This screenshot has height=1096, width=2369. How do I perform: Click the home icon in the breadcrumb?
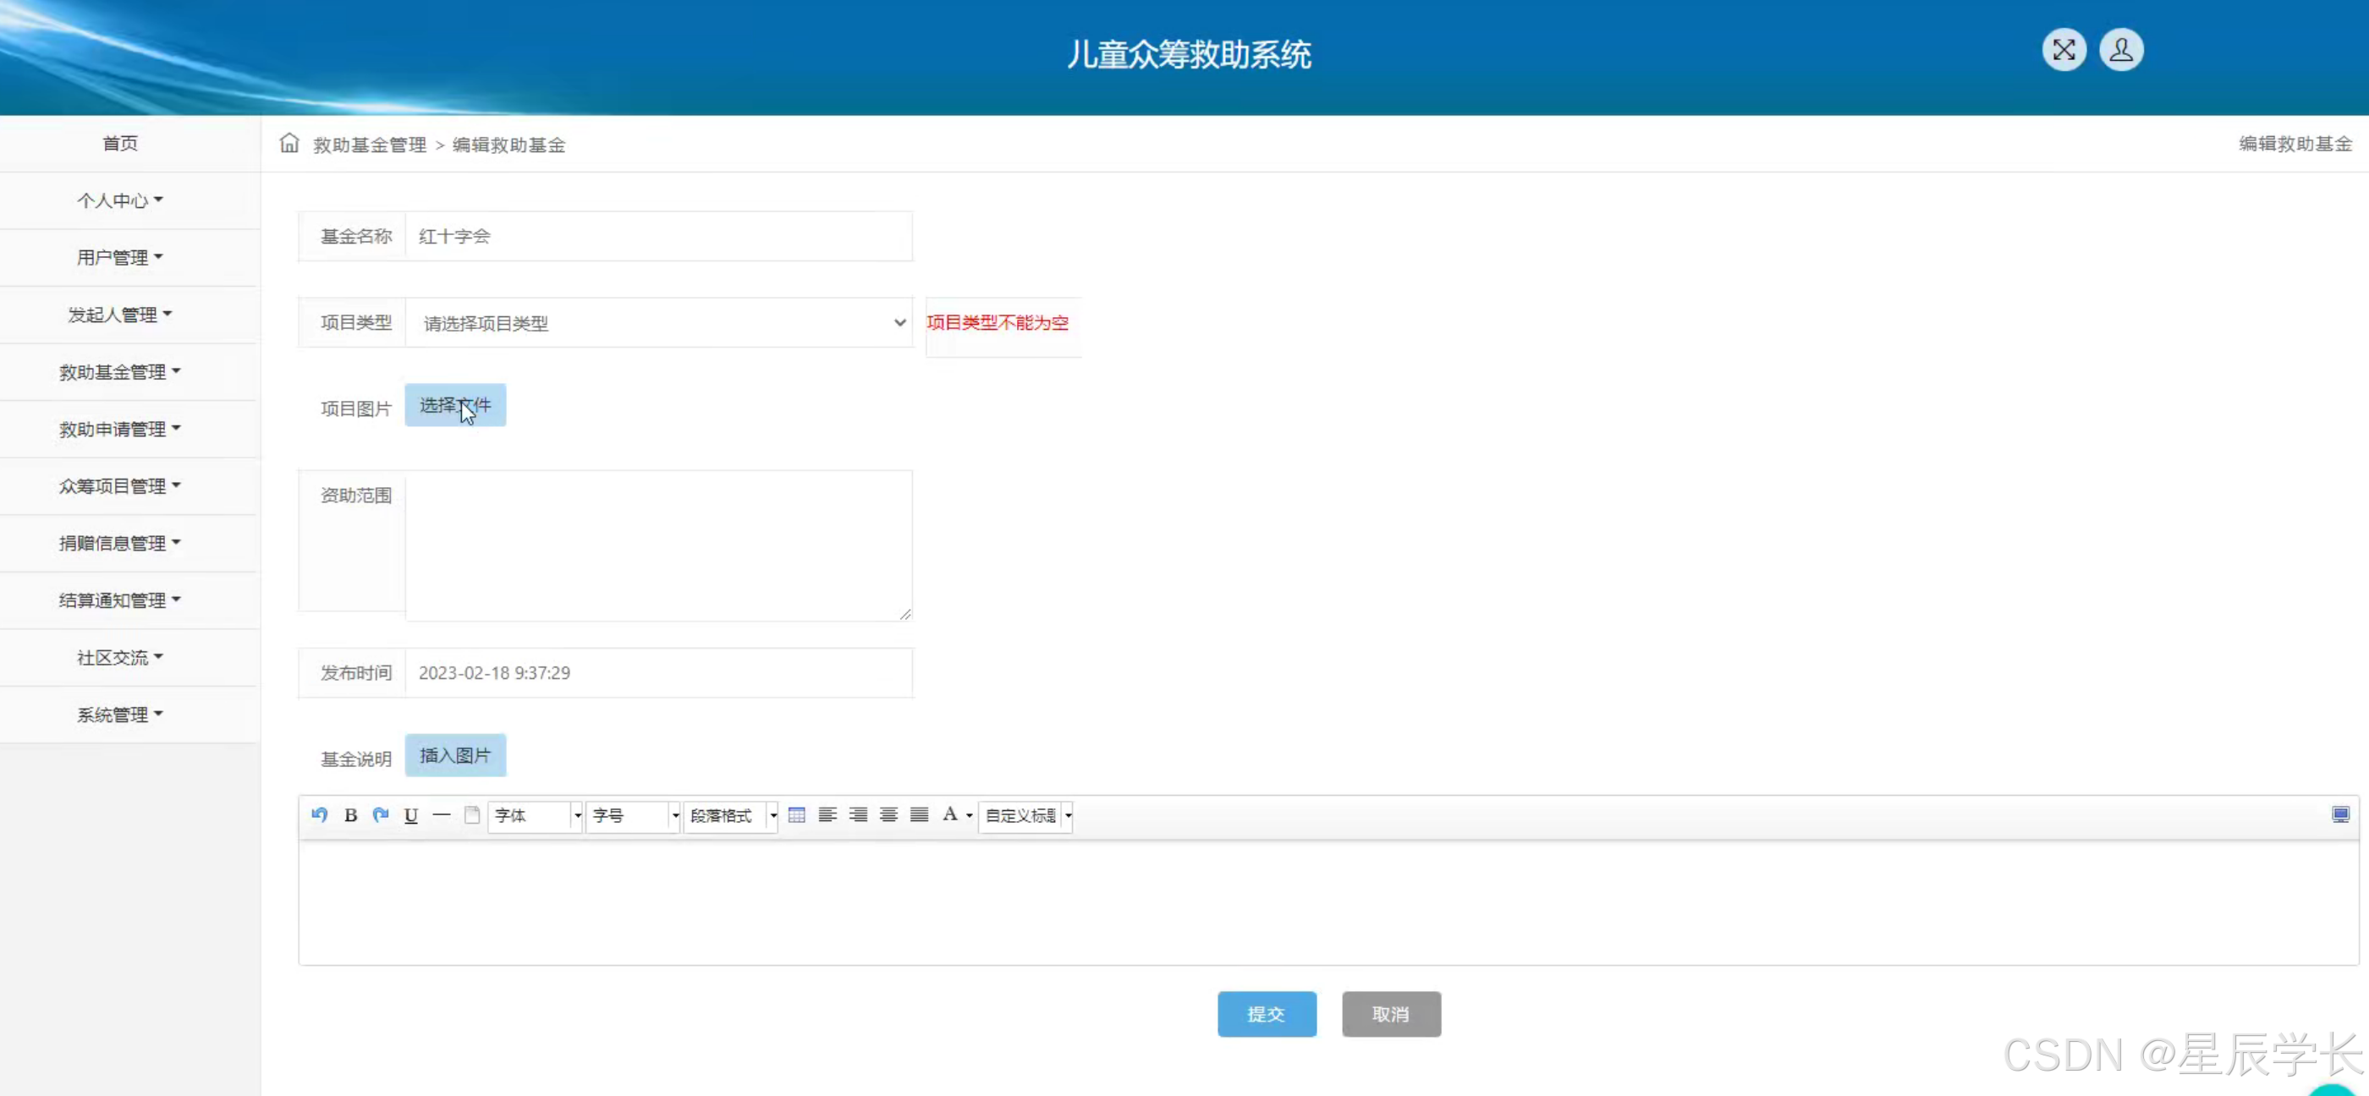coord(289,143)
